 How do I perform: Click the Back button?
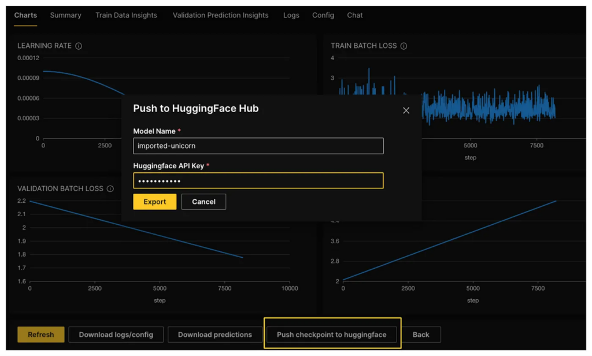click(x=421, y=335)
